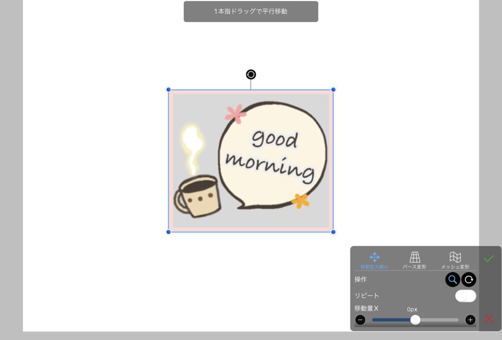This screenshot has height=340, width=502.
Task: Choose the rotate operation icon
Action: tap(469, 279)
